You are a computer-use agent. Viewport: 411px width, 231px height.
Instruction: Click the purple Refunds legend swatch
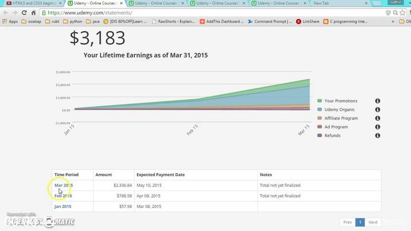(x=320, y=135)
